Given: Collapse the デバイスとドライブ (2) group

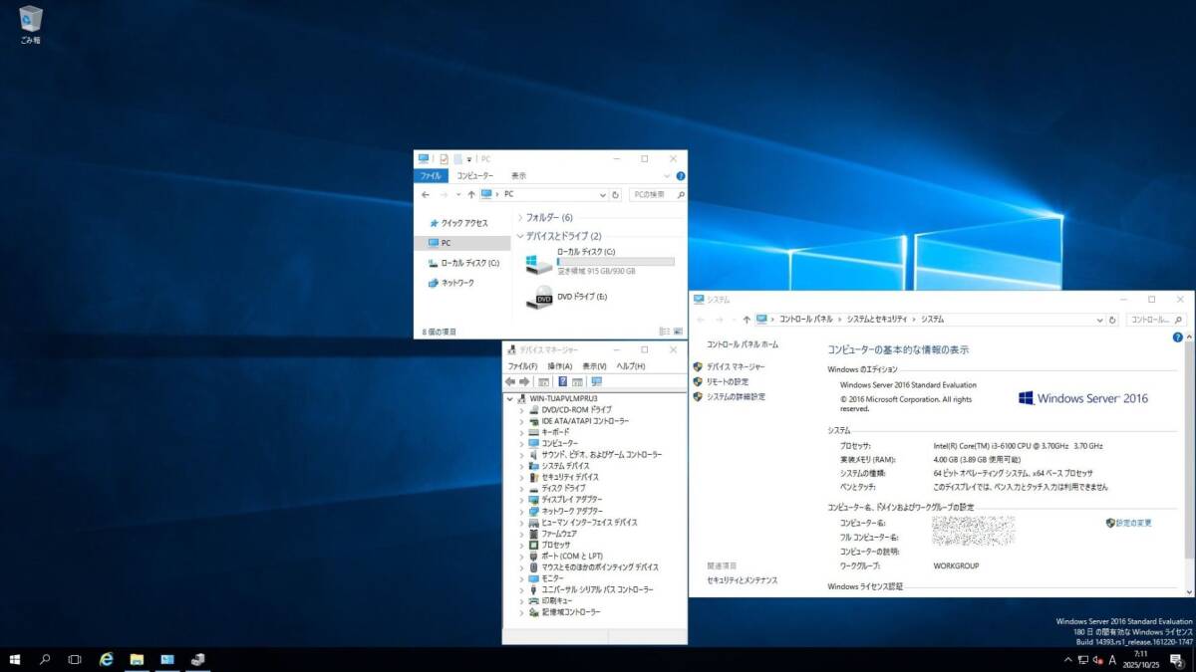Looking at the screenshot, I should tap(519, 236).
